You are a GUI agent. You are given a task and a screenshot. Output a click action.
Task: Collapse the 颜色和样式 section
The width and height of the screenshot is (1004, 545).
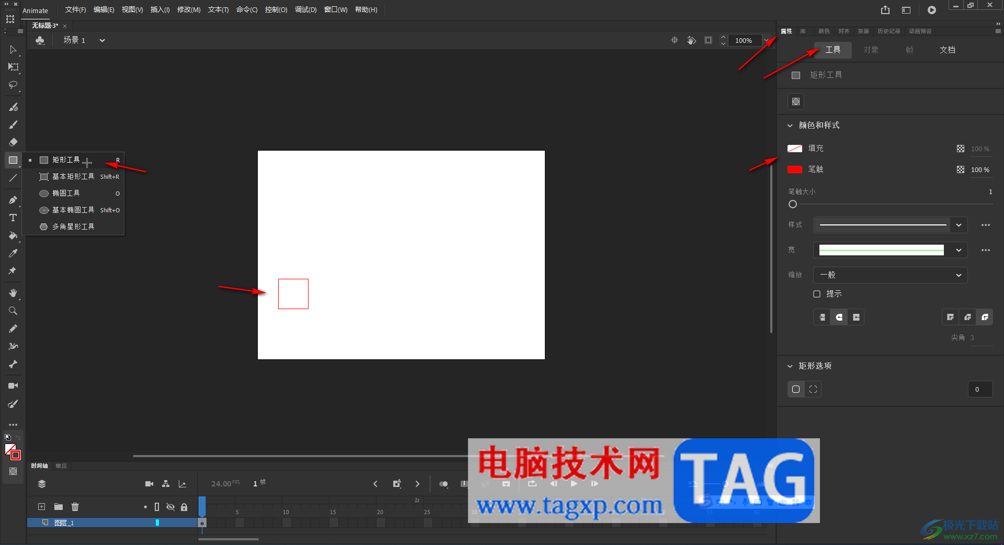pos(790,126)
